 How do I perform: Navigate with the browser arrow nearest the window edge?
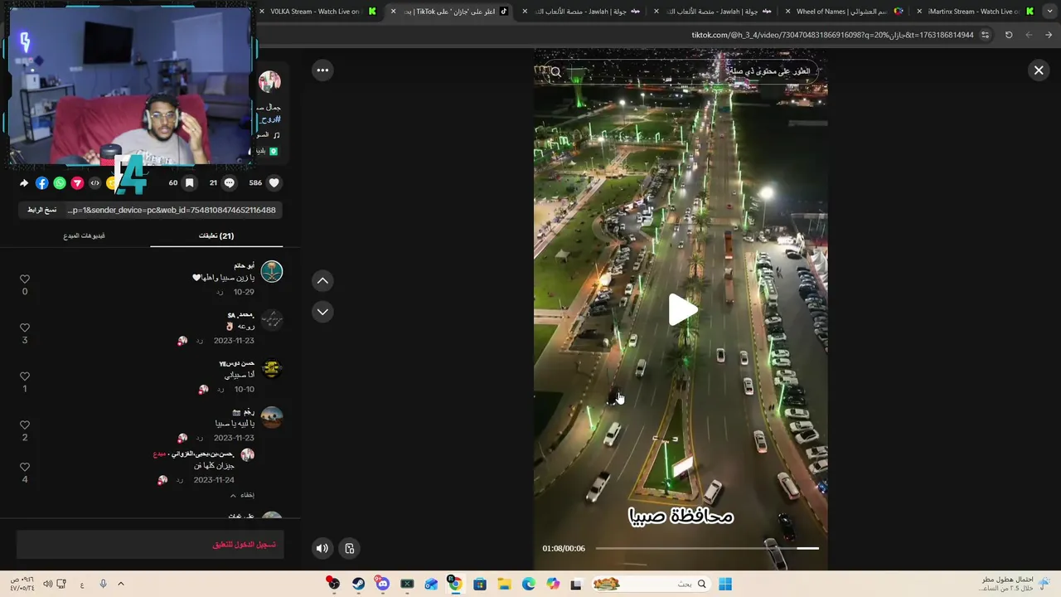tap(1049, 35)
